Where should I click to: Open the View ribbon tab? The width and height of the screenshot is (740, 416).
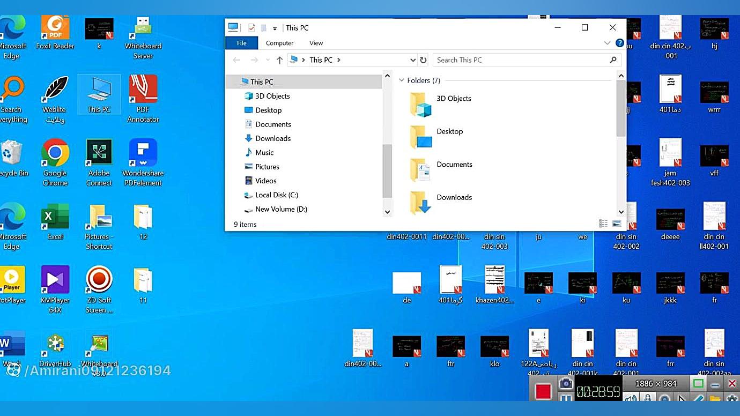[x=316, y=43]
